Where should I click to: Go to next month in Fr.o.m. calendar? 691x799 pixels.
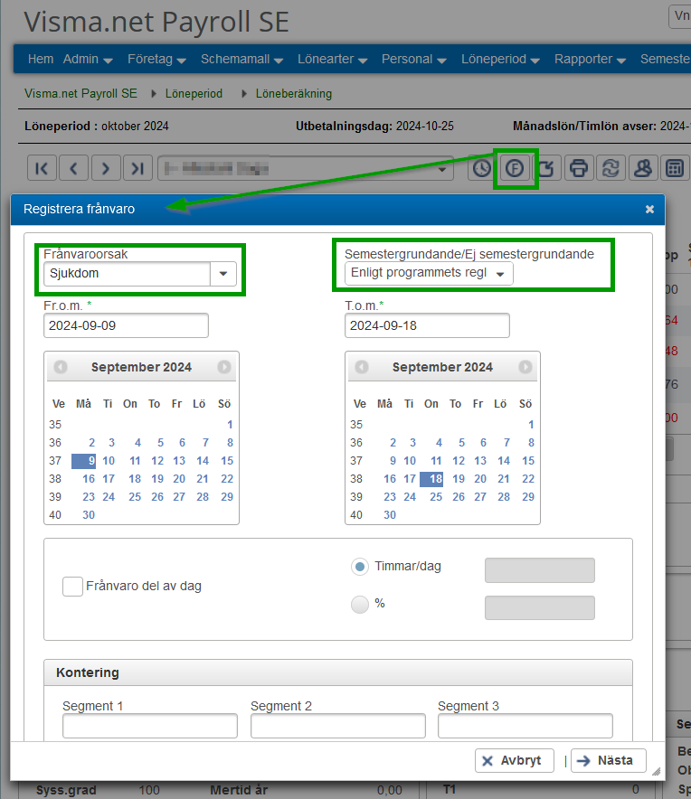click(224, 367)
